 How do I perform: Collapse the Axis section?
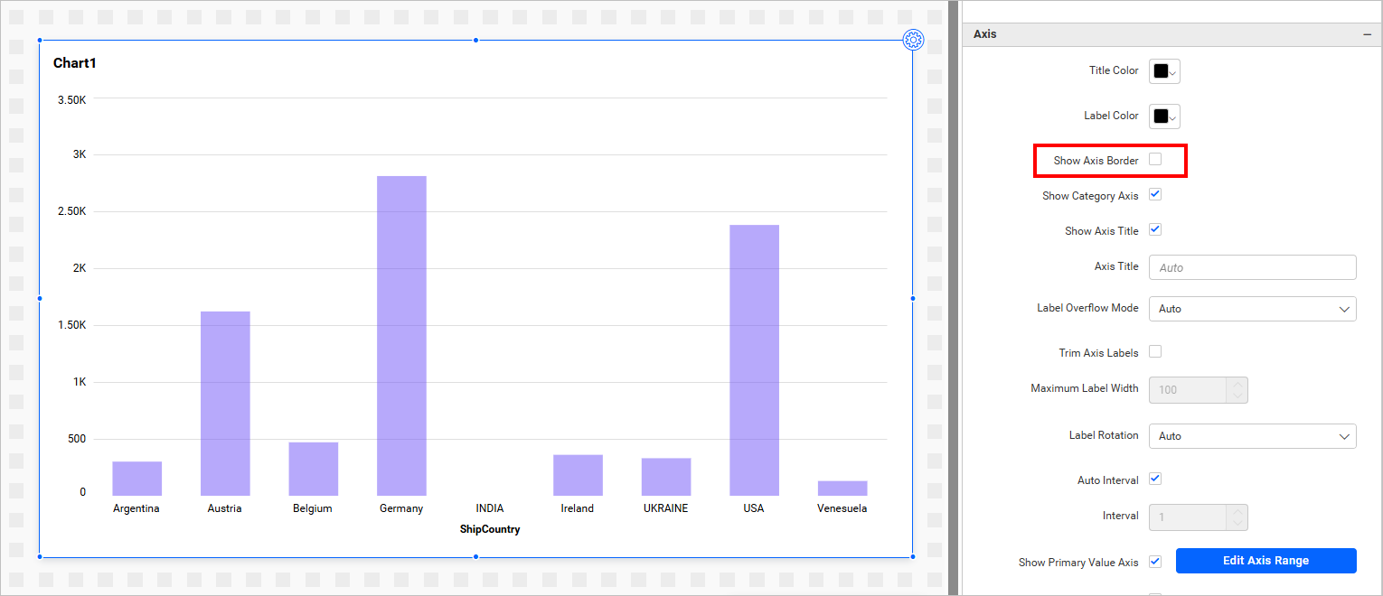point(1367,34)
